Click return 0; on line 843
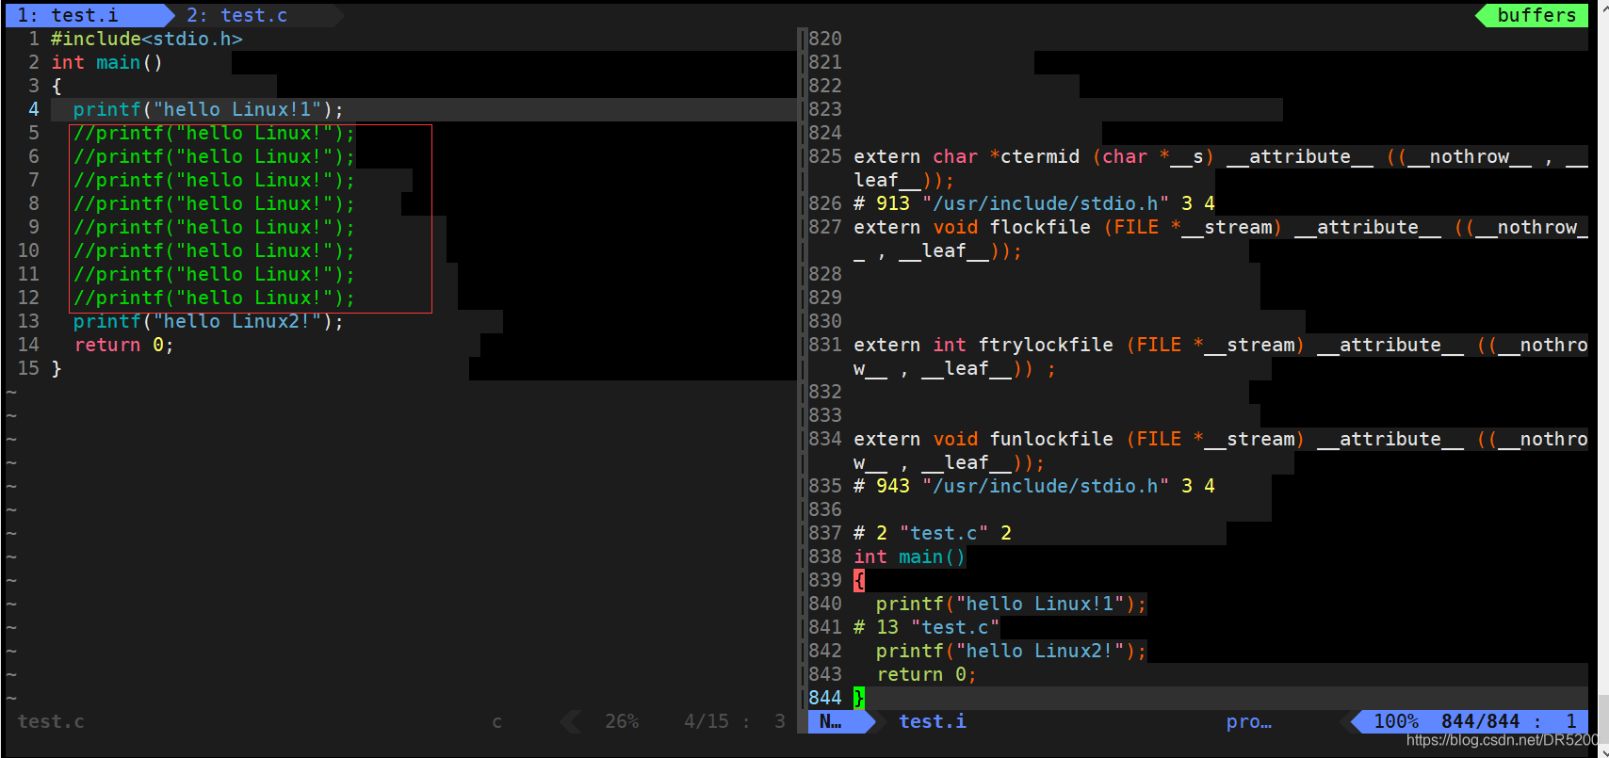Screen dimensions: 1609x758 pos(927,674)
